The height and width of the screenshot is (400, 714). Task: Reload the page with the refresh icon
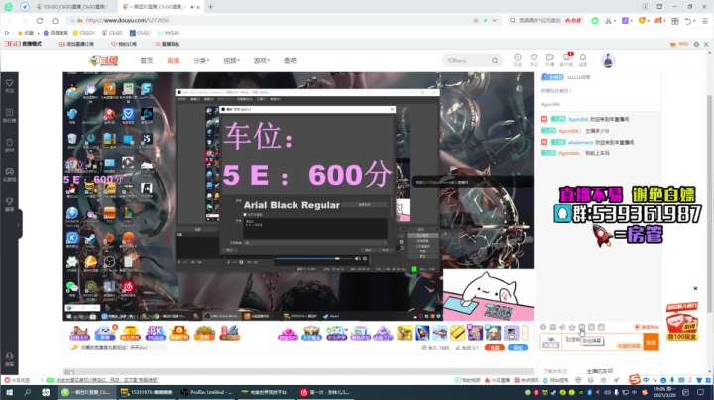click(40, 21)
